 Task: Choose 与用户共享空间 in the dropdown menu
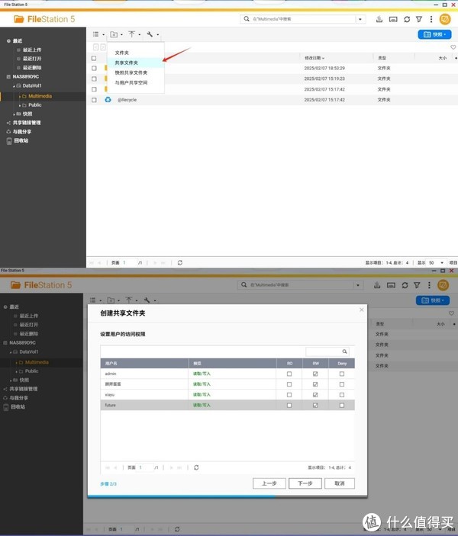click(131, 82)
